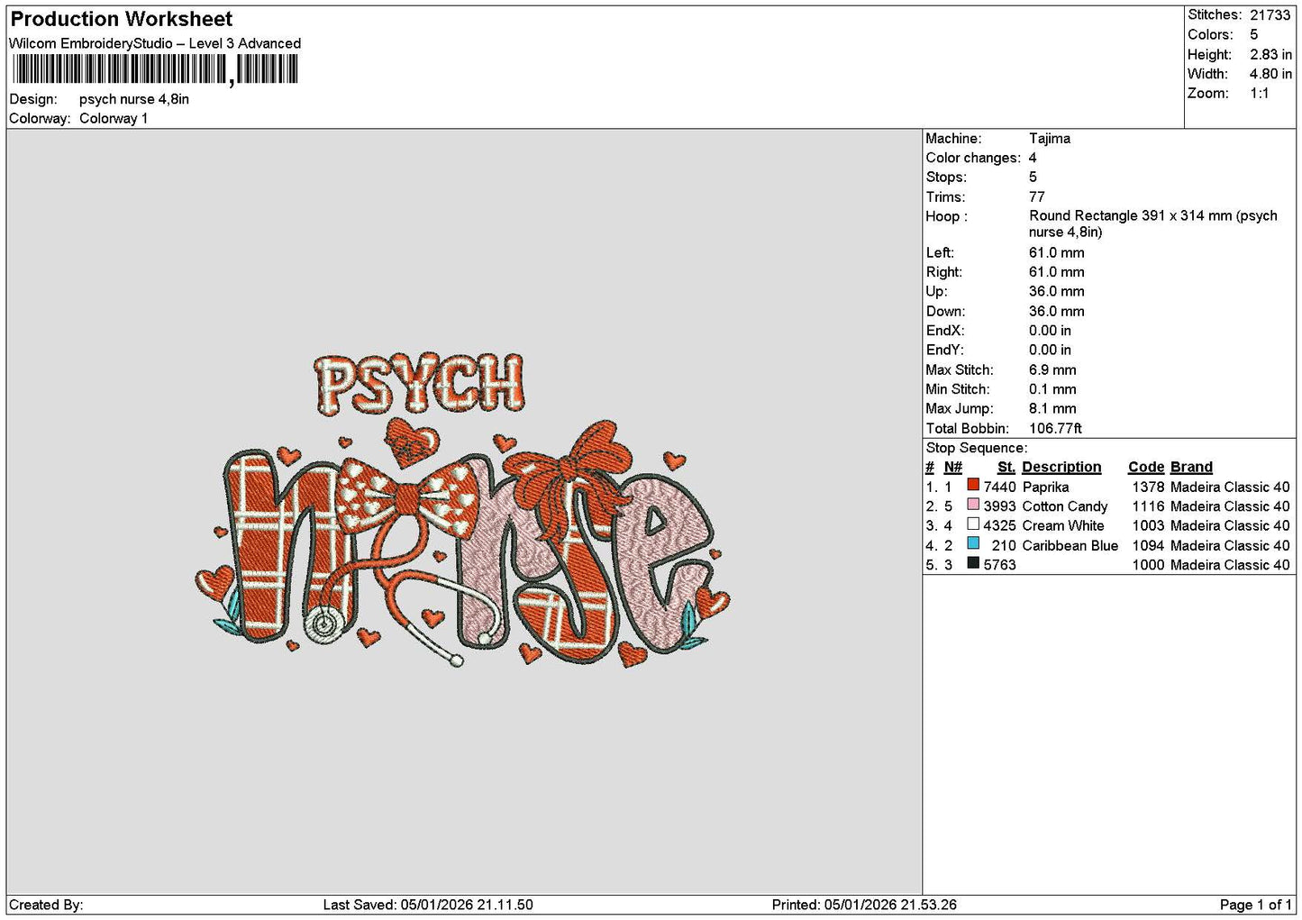This screenshot has height=920, width=1302.
Task: Click the 'Brand' column header
Action: tap(1191, 467)
